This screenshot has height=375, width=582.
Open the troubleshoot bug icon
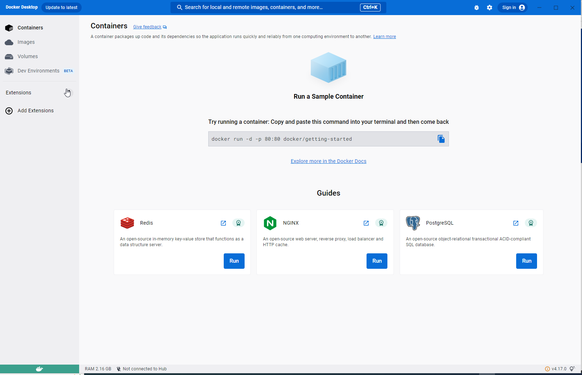tap(477, 8)
